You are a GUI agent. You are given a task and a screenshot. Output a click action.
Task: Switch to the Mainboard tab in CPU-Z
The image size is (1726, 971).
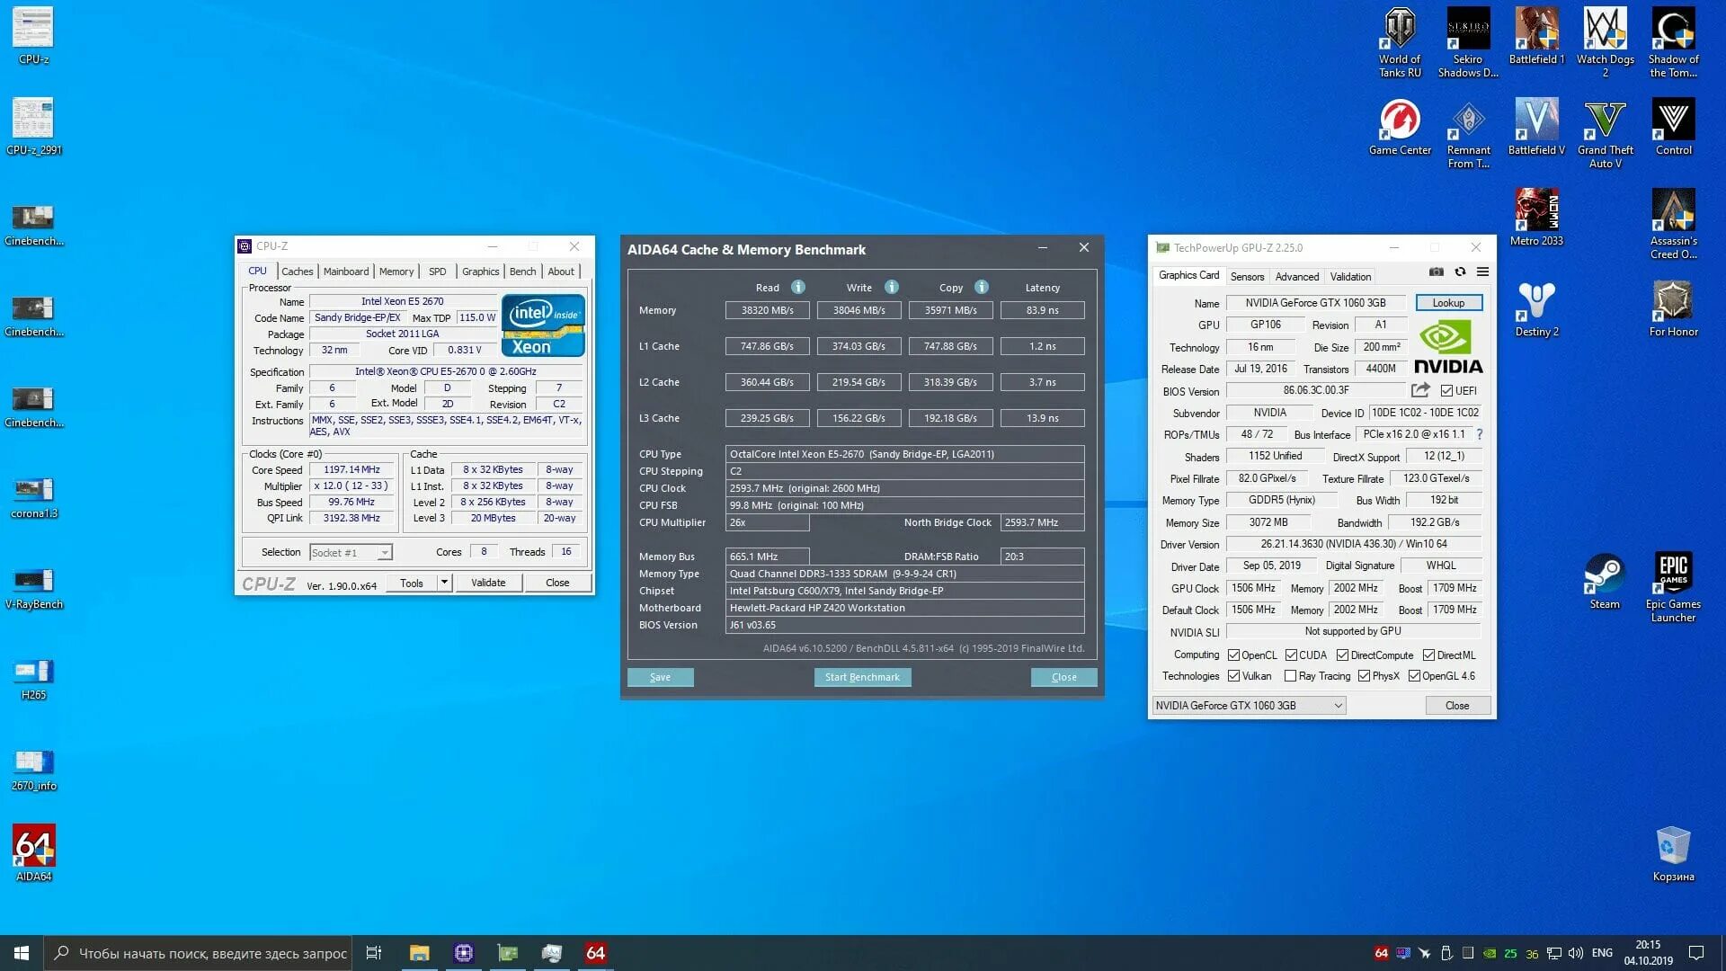coord(345,272)
